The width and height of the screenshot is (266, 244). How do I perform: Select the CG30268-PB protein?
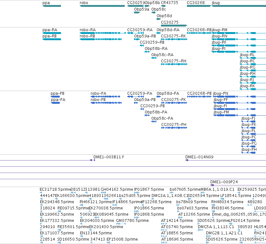pos(199,97)
